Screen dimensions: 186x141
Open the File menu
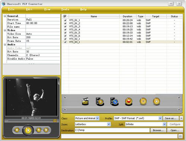pyautogui.click(x=11, y=9)
